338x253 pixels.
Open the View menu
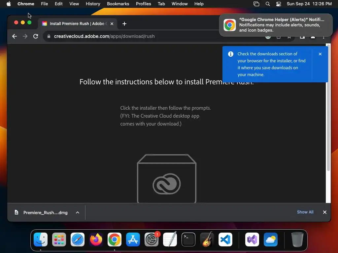tap(74, 4)
